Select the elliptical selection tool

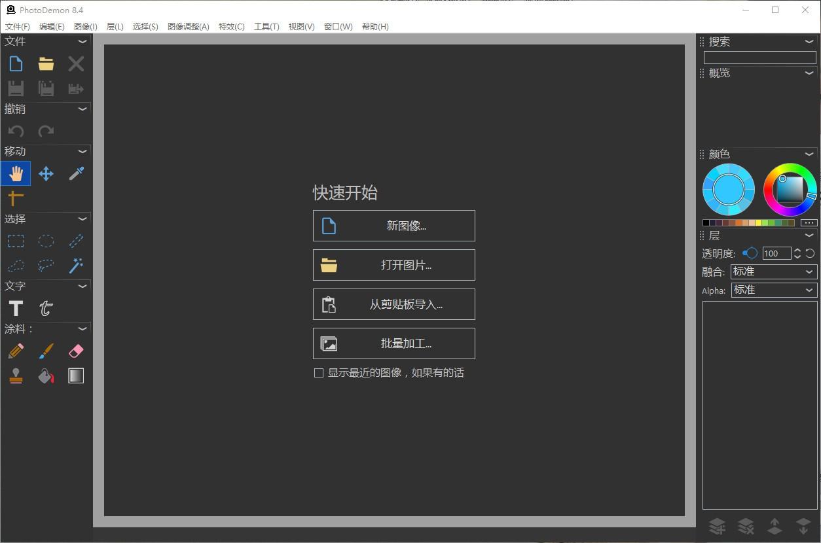coord(46,241)
